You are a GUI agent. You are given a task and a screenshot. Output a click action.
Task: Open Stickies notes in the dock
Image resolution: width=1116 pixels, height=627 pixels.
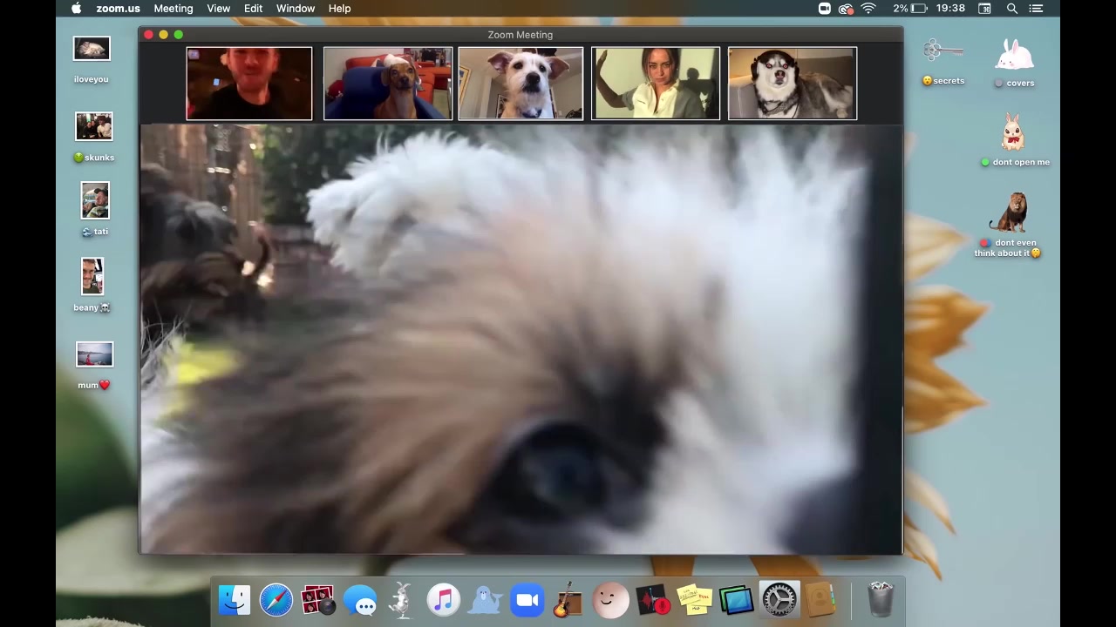click(x=695, y=601)
